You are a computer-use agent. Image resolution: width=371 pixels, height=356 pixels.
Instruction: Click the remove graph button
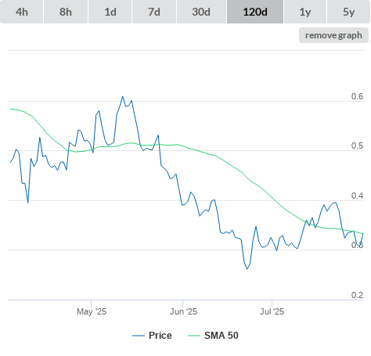(x=333, y=35)
